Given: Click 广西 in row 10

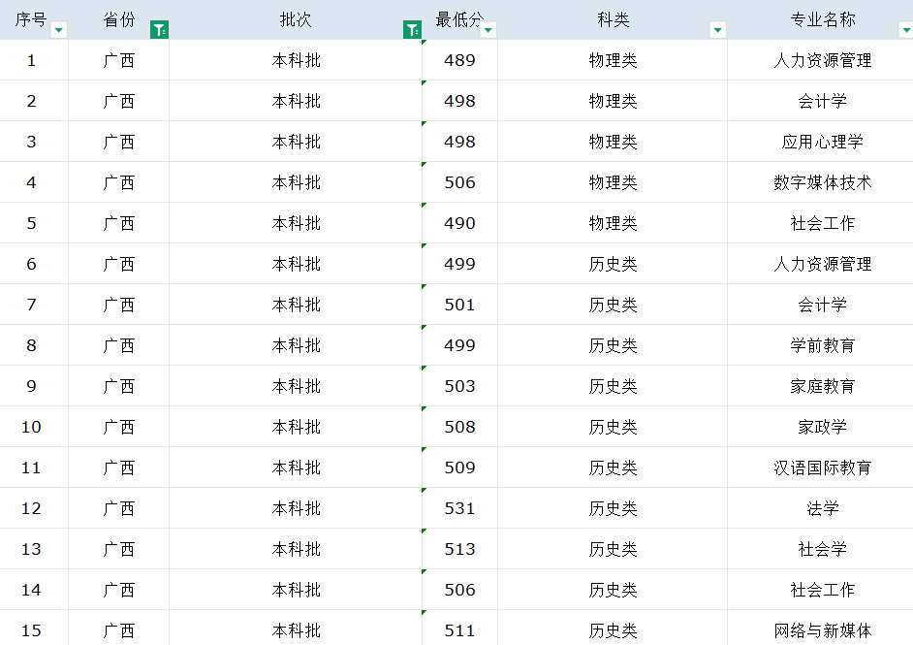Looking at the screenshot, I should (x=119, y=427).
